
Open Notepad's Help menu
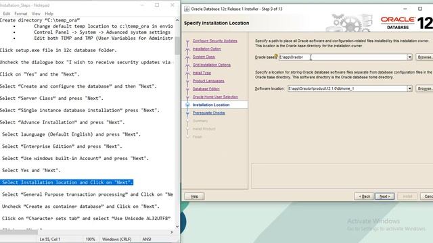click(49, 13)
